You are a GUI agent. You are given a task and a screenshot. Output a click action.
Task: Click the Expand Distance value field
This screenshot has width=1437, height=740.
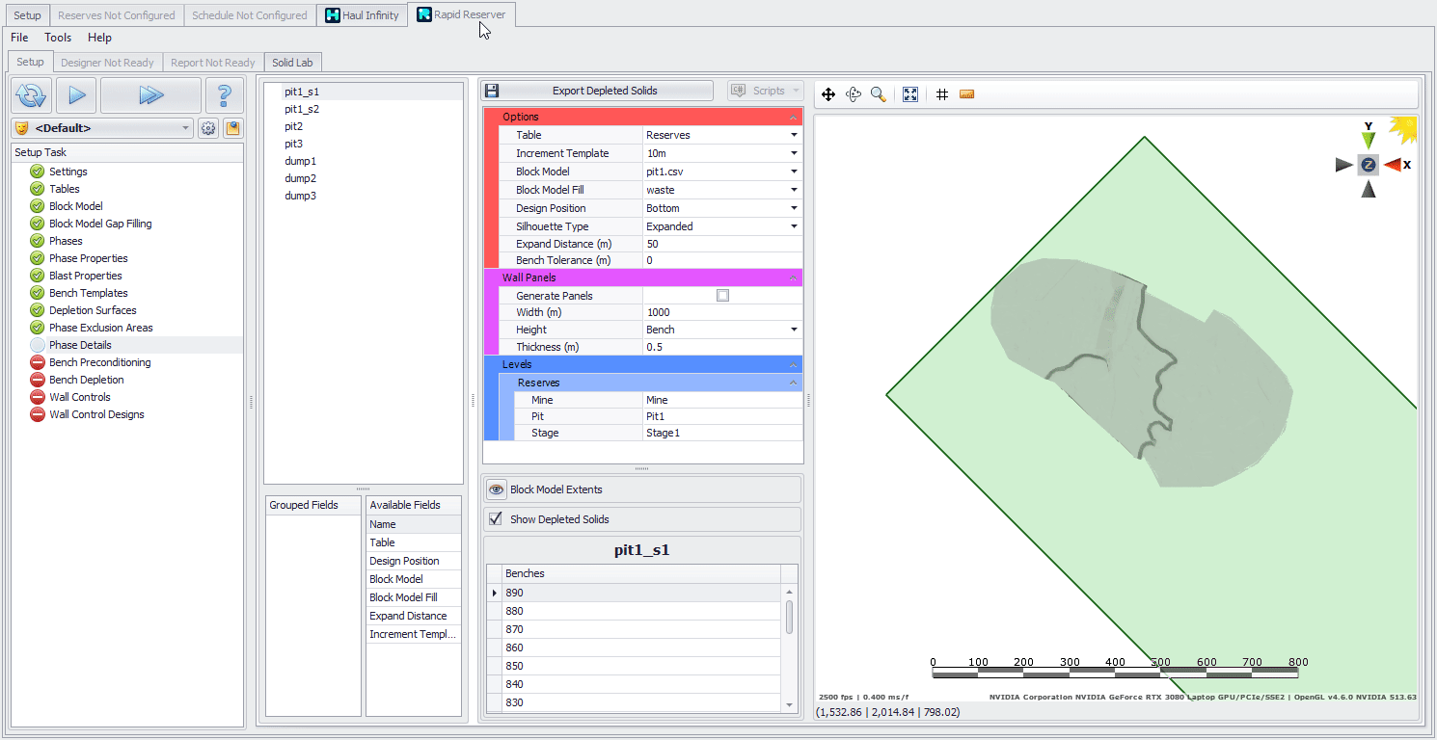[721, 244]
